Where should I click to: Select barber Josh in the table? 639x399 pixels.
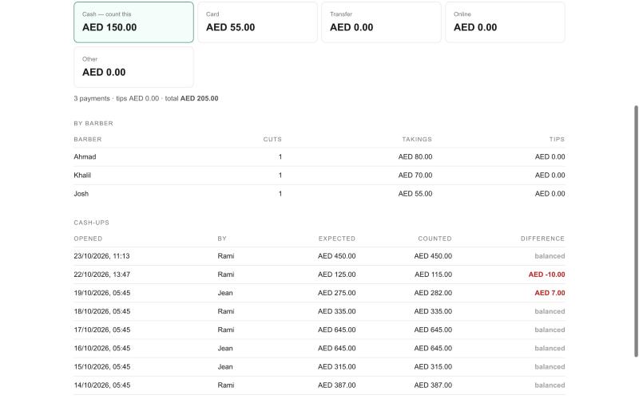tap(81, 194)
